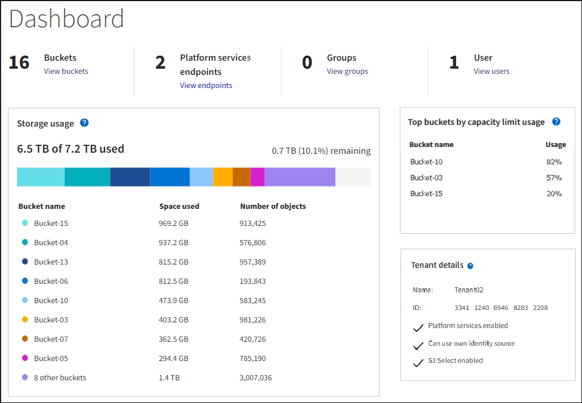Select the cyan Bucket-15 bar segment

click(41, 177)
